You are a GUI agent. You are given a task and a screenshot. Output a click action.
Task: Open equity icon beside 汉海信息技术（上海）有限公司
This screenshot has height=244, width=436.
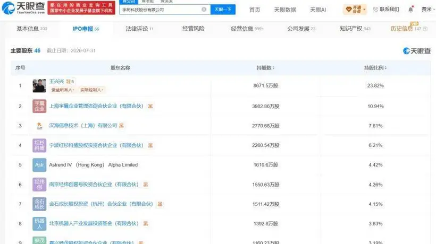pyautogui.click(x=121, y=126)
